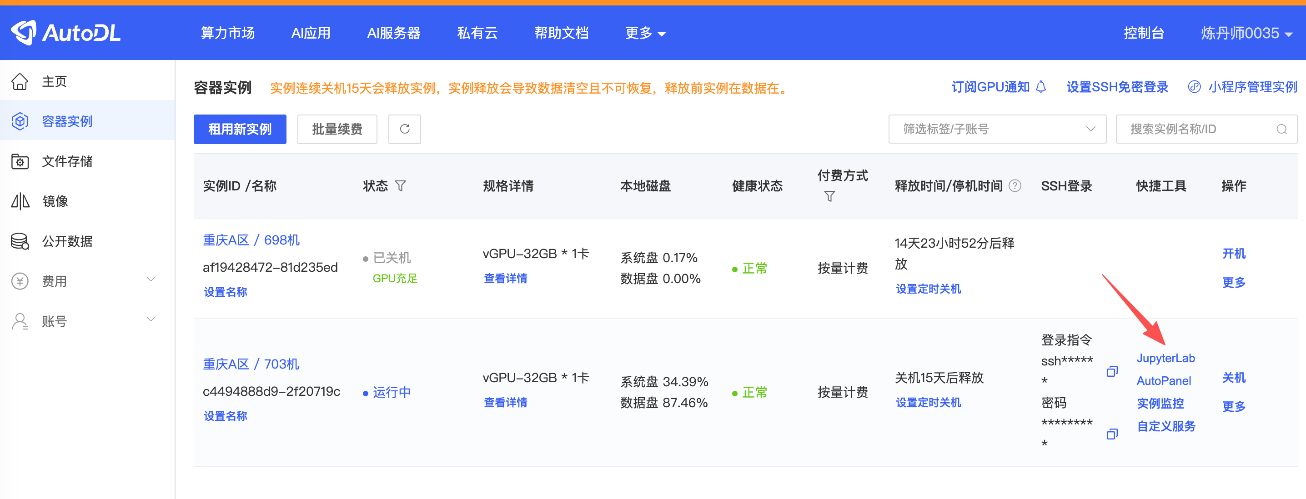Copy the SSH password

[1112, 434]
